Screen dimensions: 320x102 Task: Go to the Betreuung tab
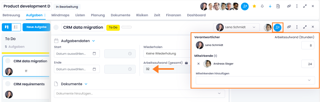click(x=11, y=15)
